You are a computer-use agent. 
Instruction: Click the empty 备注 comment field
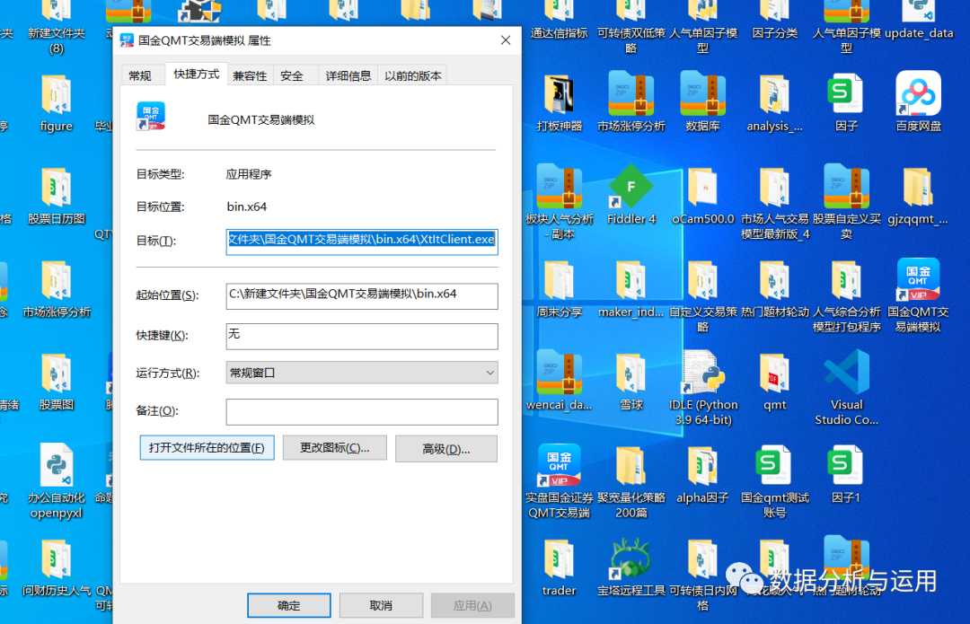(362, 412)
